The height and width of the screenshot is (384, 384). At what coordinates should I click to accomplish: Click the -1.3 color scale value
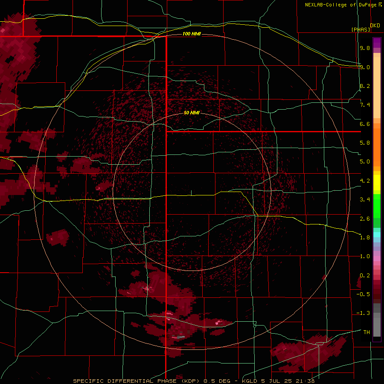[363, 313]
